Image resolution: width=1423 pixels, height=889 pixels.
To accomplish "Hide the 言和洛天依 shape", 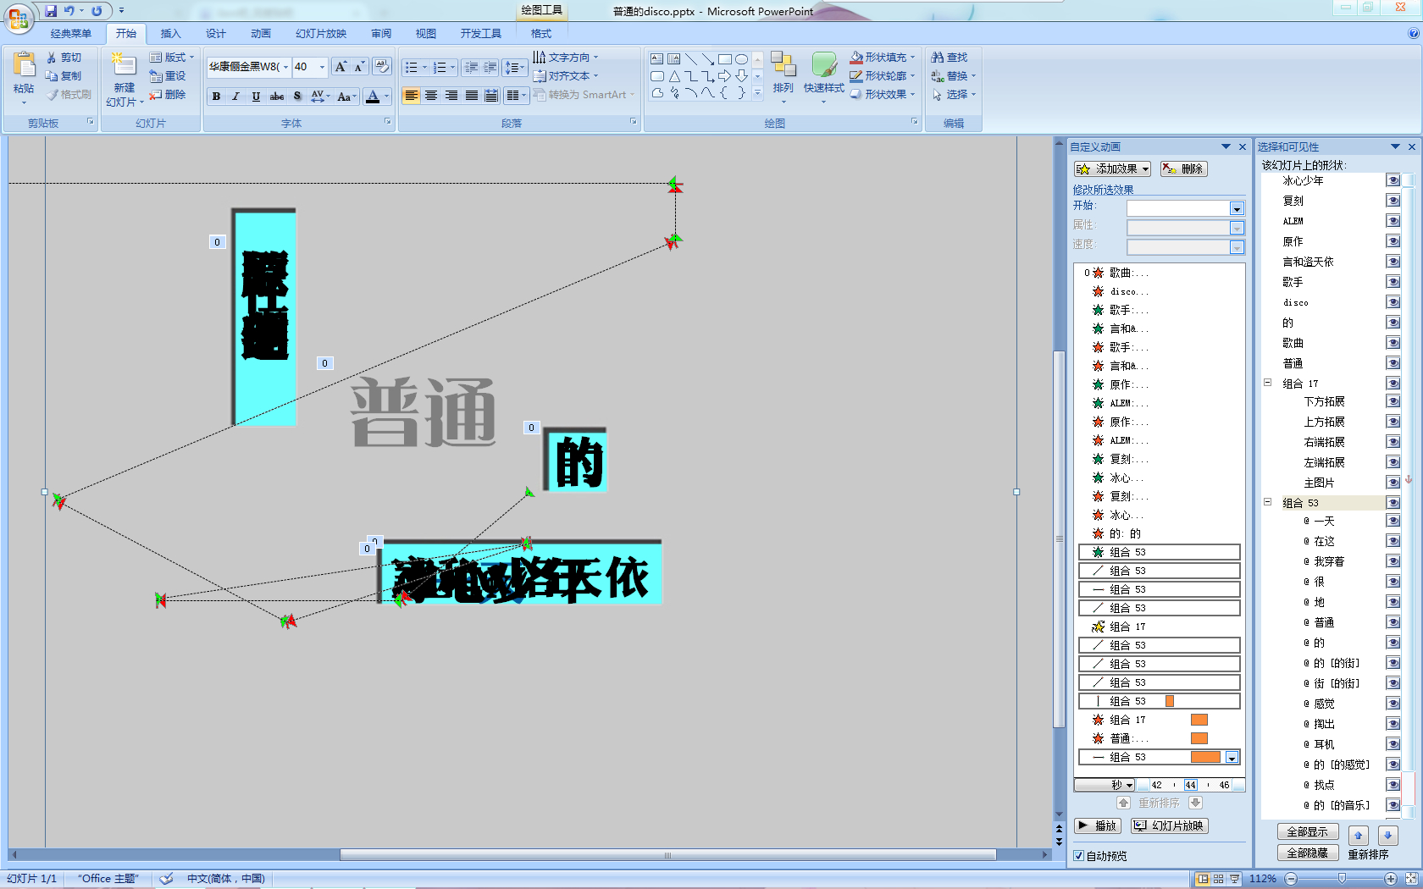I will tap(1393, 262).
